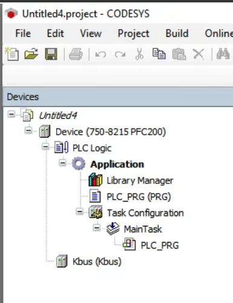Click the PLC Logic document icon
233x303 pixels.
coord(62,147)
